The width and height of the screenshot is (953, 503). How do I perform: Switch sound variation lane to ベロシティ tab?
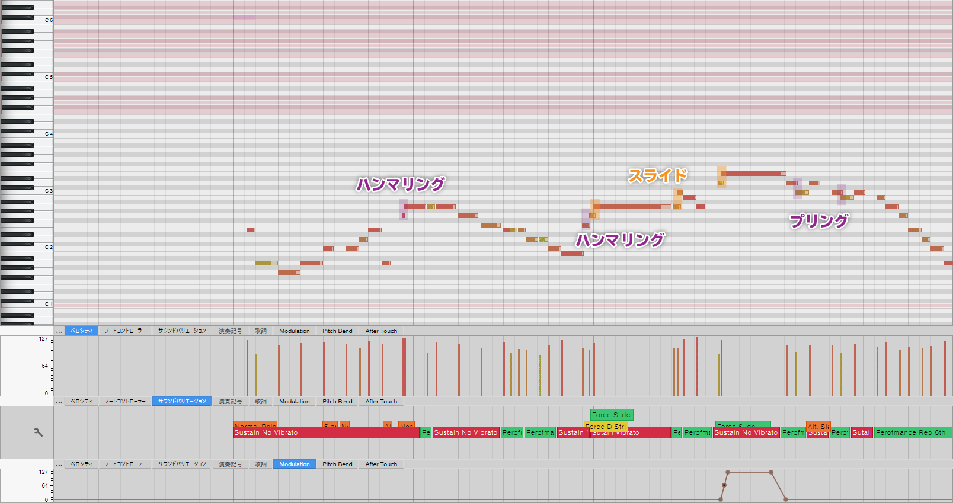click(82, 402)
